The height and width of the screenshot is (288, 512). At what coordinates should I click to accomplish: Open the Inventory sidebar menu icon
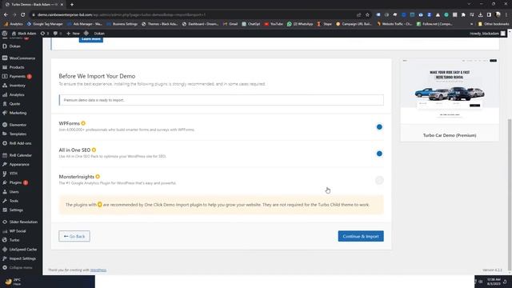pos(5,86)
